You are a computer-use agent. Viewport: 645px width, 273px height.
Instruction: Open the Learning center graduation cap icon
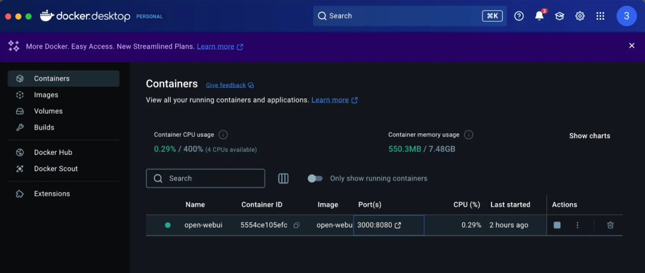(x=560, y=16)
